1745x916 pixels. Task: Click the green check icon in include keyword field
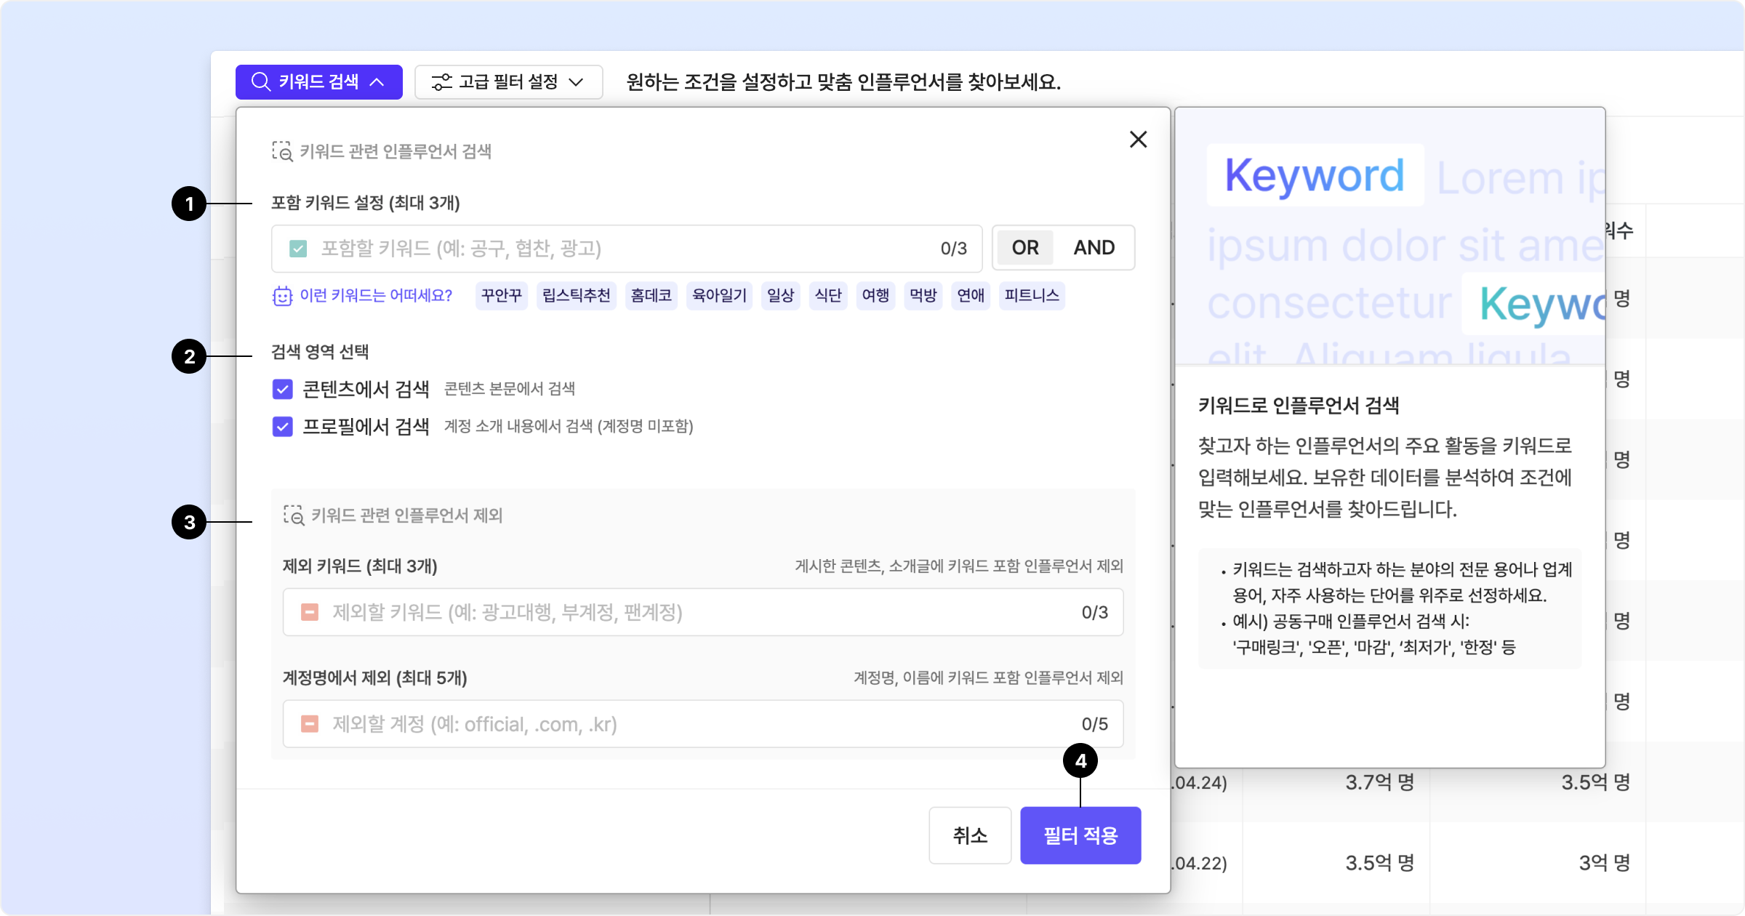point(298,249)
